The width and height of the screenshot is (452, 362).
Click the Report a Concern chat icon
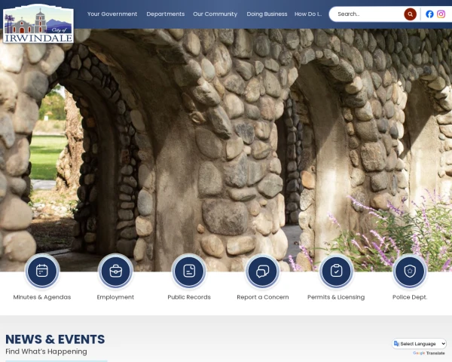click(x=263, y=271)
